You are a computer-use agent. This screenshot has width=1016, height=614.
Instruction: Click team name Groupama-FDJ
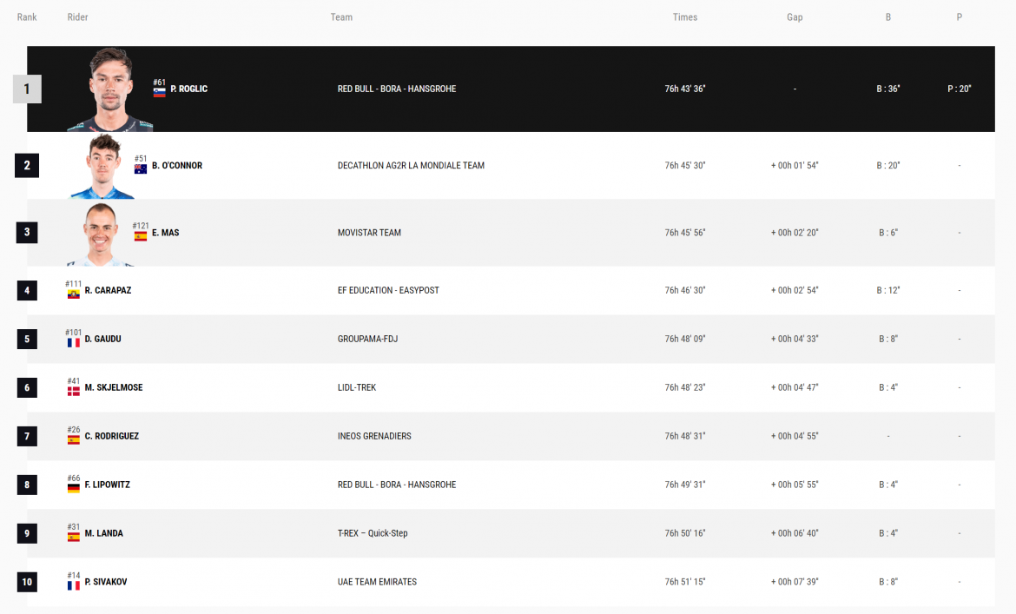(x=367, y=339)
